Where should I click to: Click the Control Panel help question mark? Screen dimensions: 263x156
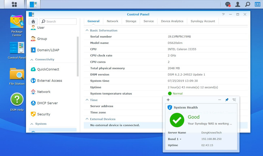223,14
